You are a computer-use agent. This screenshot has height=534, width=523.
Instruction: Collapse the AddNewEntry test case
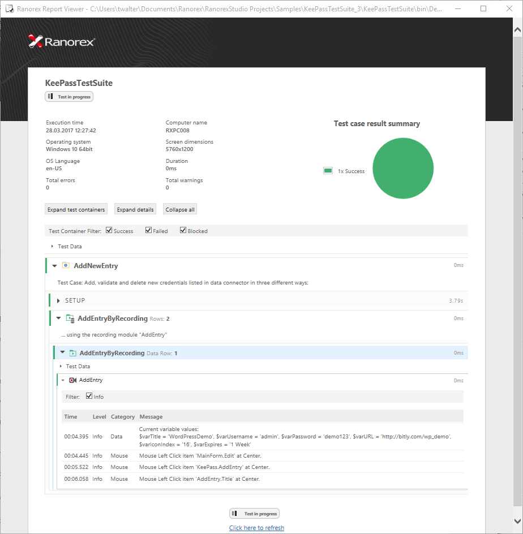[x=54, y=266]
